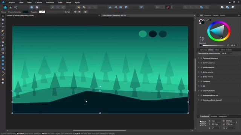Open the rotation R value dropdown

[x=219, y=128]
